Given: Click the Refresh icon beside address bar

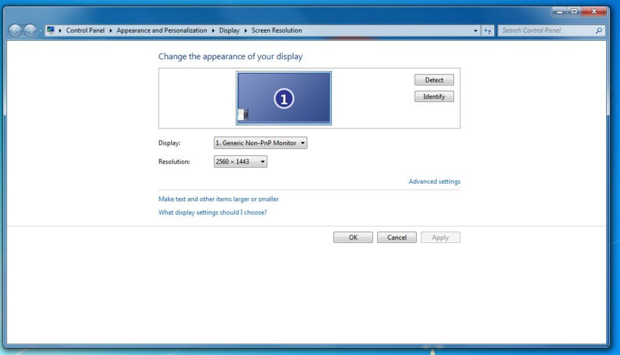Looking at the screenshot, I should [488, 30].
